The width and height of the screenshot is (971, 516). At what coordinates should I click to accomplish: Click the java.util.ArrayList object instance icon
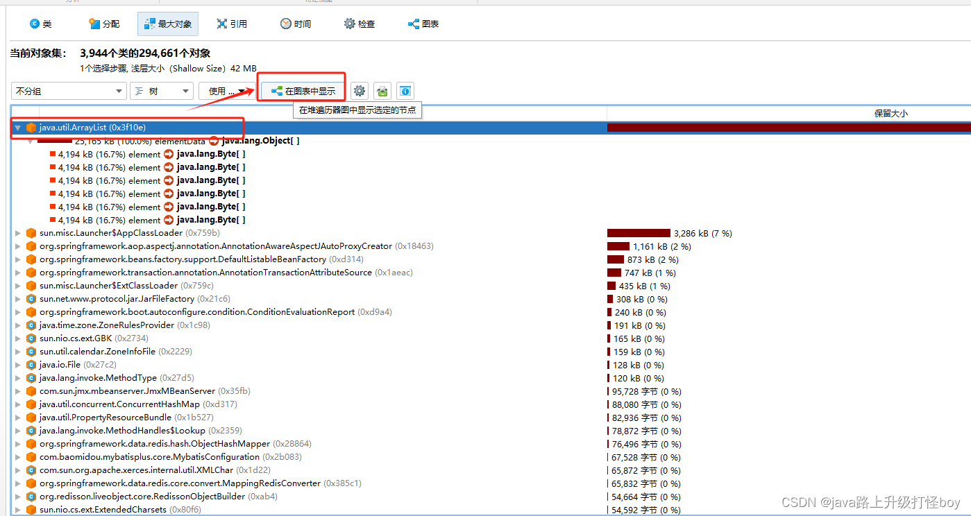31,128
